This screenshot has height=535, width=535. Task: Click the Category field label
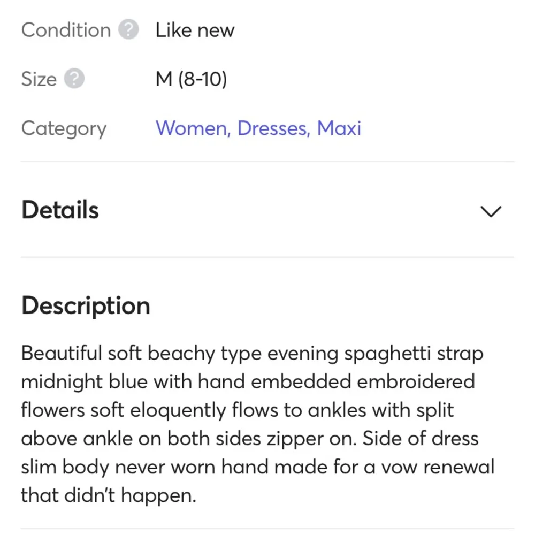64,128
